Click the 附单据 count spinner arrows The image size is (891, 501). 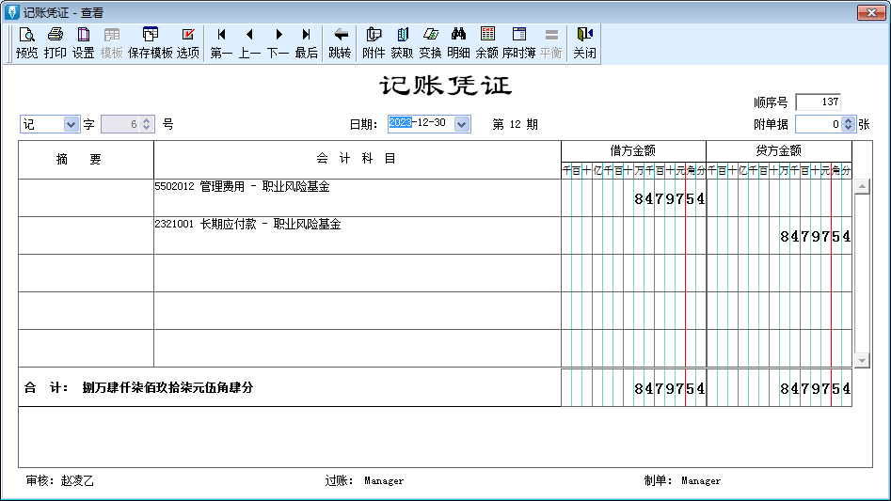pos(848,124)
